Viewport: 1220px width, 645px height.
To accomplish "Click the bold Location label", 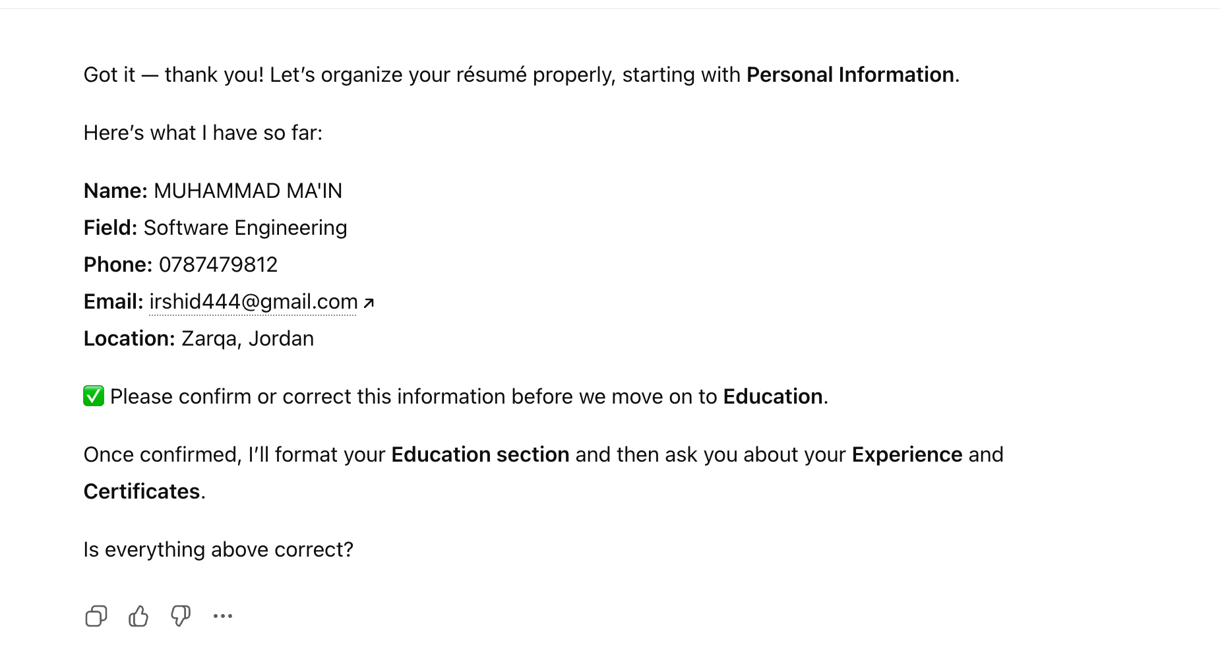I will tap(129, 339).
